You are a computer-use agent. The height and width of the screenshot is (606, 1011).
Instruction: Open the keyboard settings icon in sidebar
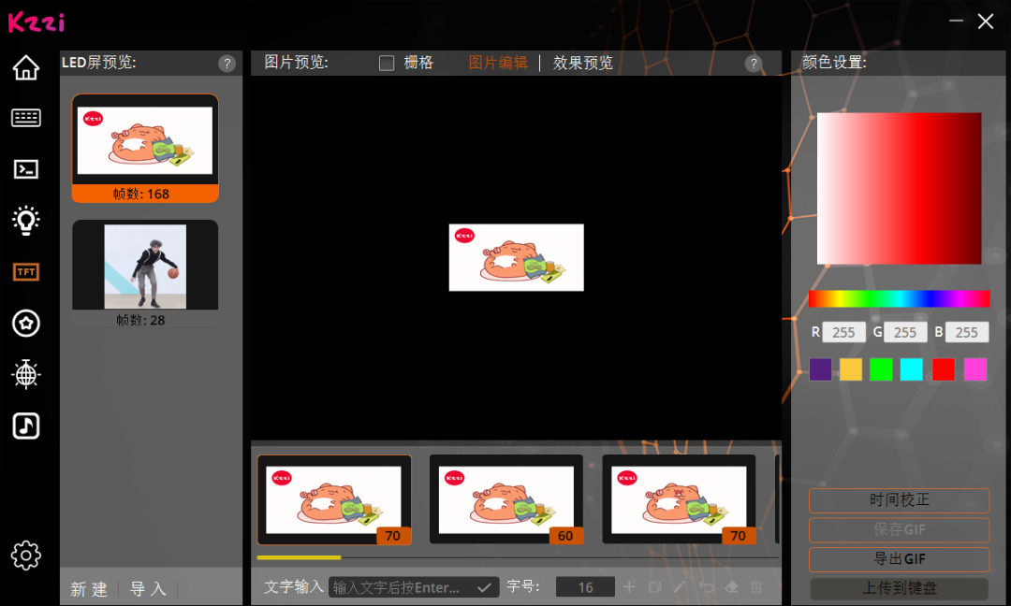[26, 118]
